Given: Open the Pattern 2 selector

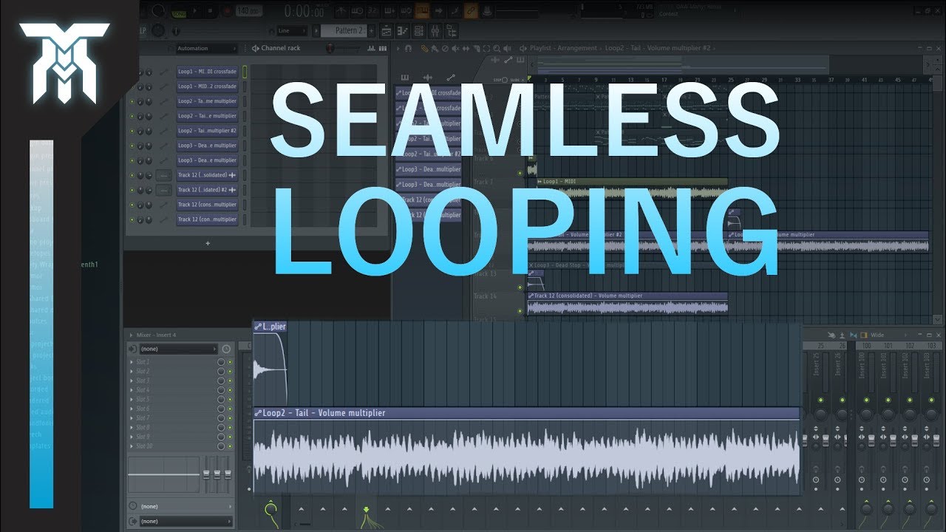Looking at the screenshot, I should pyautogui.click(x=343, y=31).
